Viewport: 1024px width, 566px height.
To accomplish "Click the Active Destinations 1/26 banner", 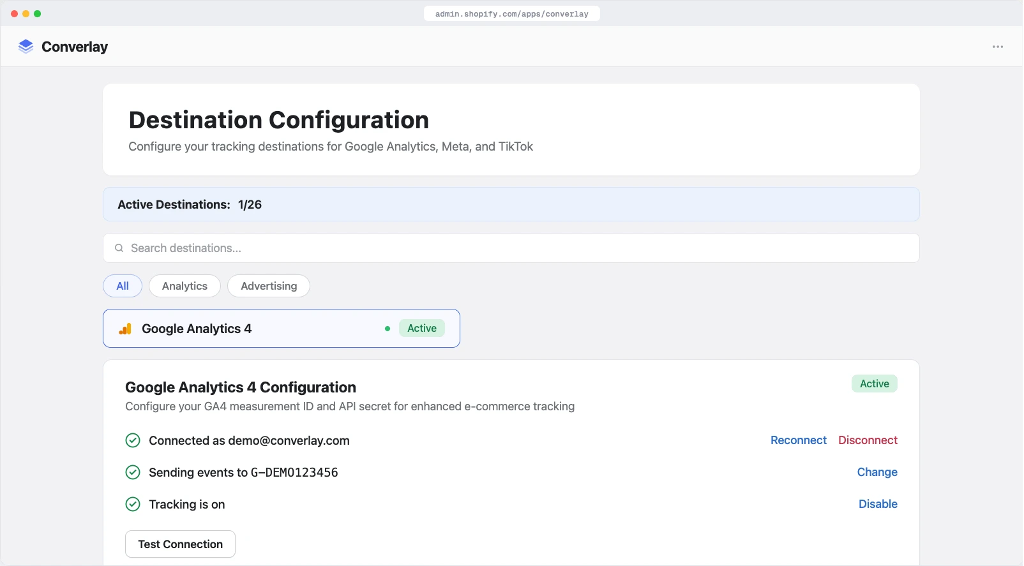I will [x=511, y=204].
